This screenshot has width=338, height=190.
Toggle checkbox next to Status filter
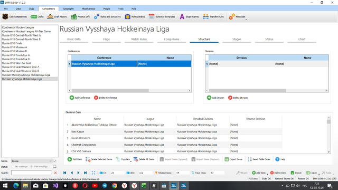click(x=55, y=167)
